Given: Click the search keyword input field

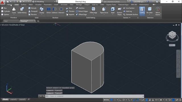Looking at the screenshot, I should pyautogui.click(x=115, y=2).
